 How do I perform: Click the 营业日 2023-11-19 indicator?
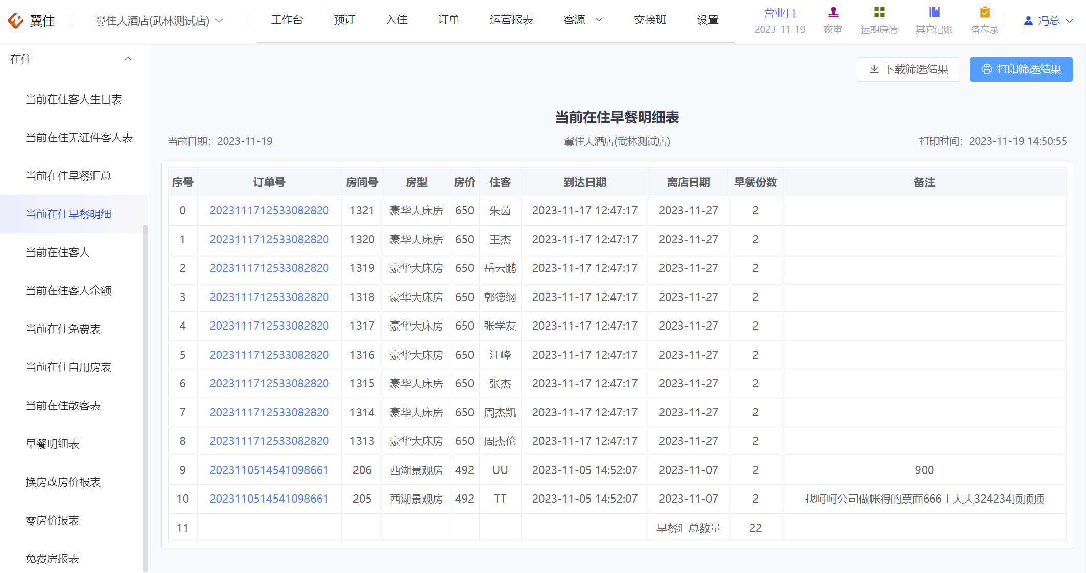[780, 21]
